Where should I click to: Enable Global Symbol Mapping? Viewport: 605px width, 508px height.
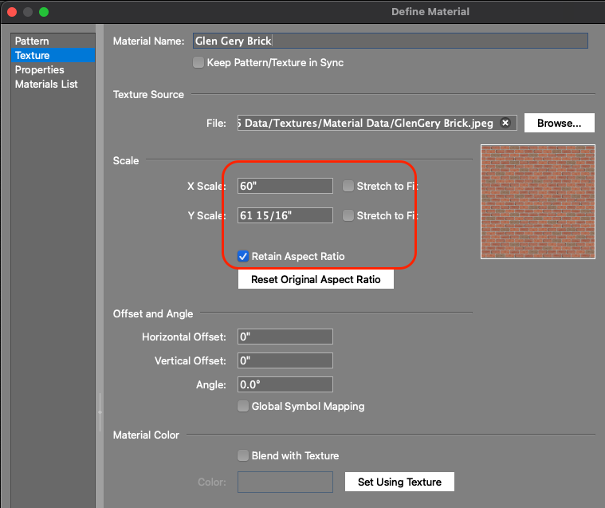(243, 406)
